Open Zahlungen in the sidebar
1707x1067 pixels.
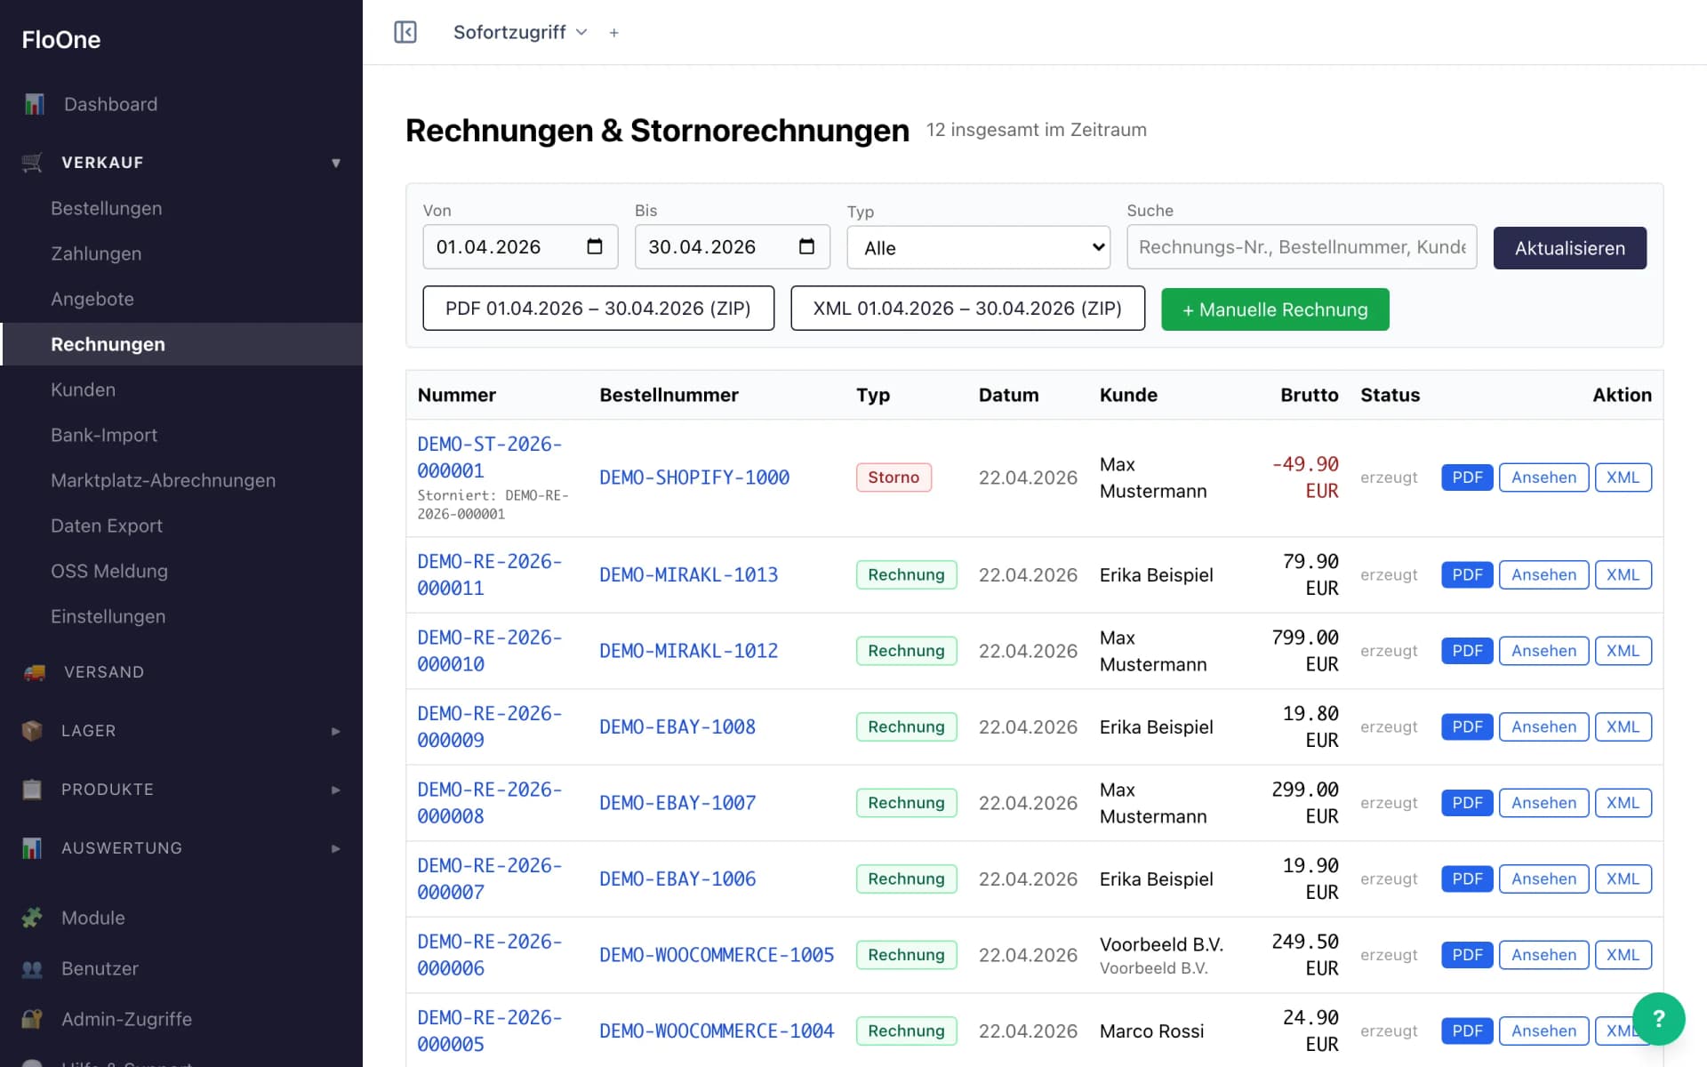click(96, 253)
